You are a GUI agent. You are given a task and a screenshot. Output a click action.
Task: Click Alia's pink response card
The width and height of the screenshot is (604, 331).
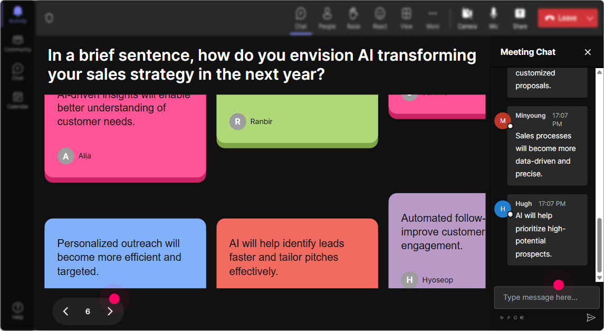click(125, 138)
